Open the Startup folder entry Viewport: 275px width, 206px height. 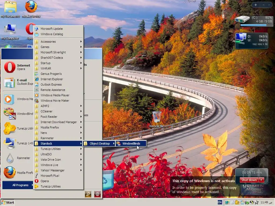(58, 63)
